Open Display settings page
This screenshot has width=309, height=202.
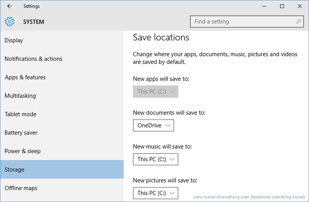[14, 40]
